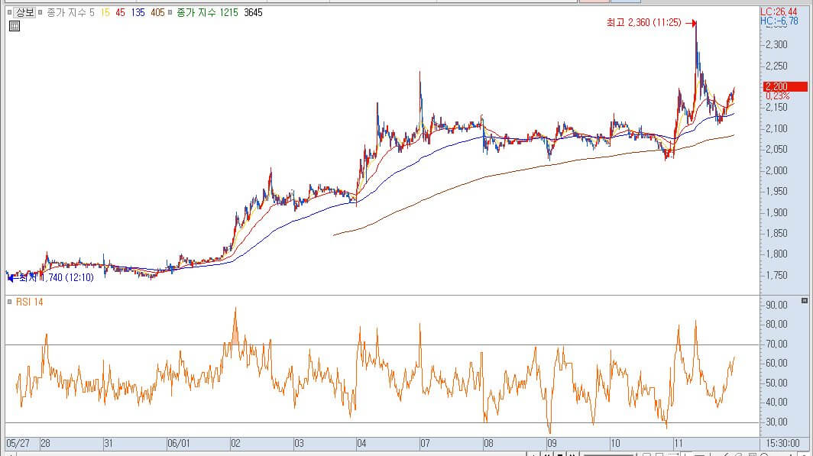The height and width of the screenshot is (456, 813).
Task: Click the 1,900 price axis label
Action: (776, 212)
